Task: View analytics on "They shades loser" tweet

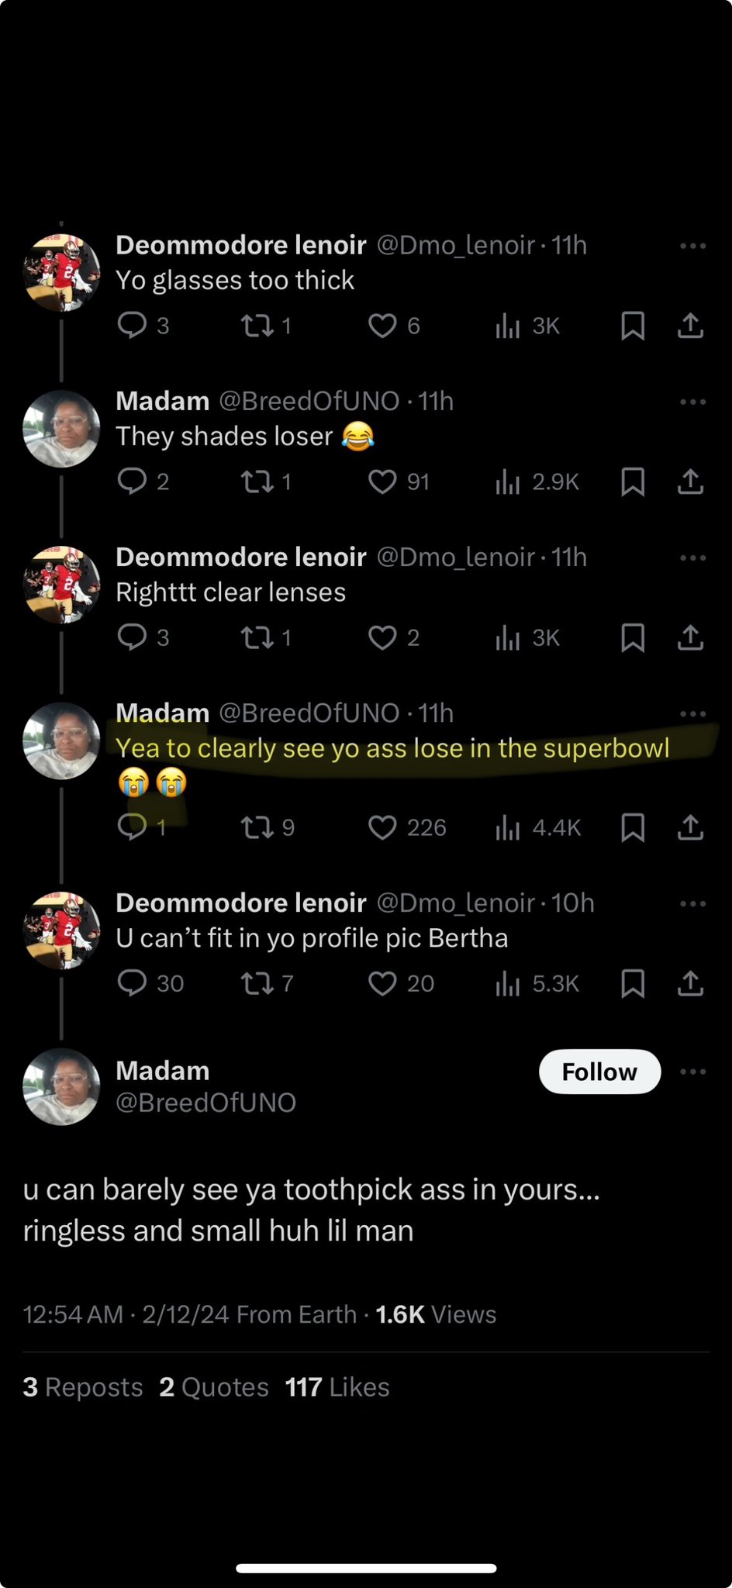Action: tap(507, 482)
